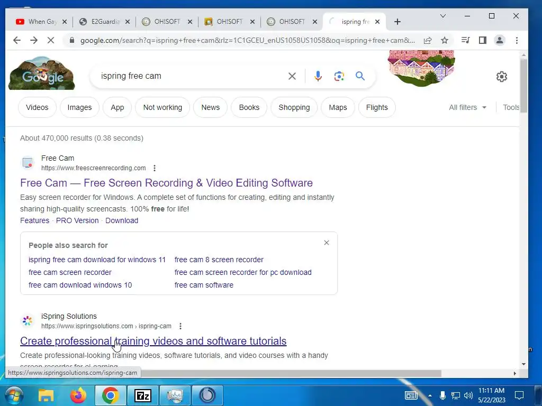Filter results by Images
Viewport: 542px width, 406px height.
(x=79, y=107)
